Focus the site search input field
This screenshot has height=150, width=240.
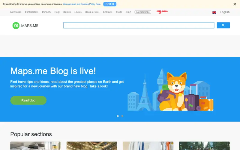point(139,25)
